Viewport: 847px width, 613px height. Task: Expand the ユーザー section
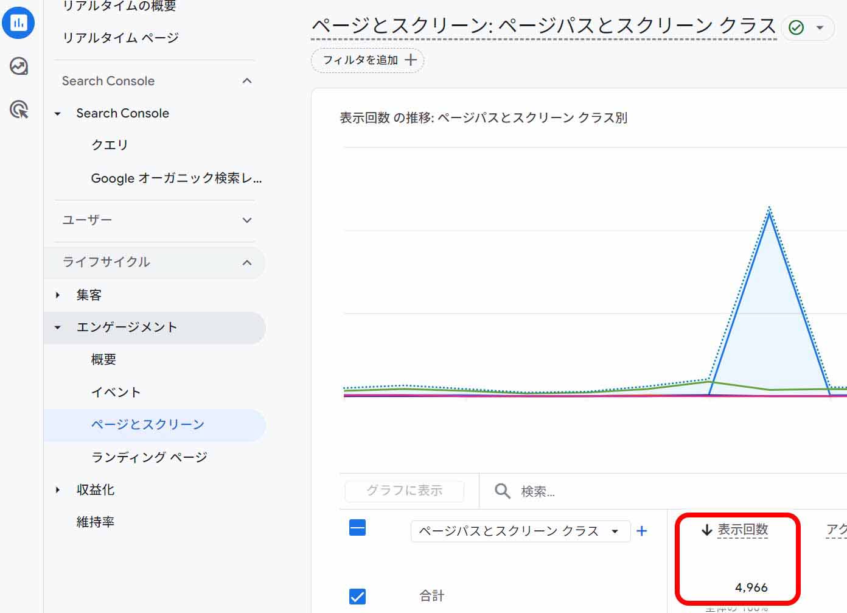click(246, 220)
